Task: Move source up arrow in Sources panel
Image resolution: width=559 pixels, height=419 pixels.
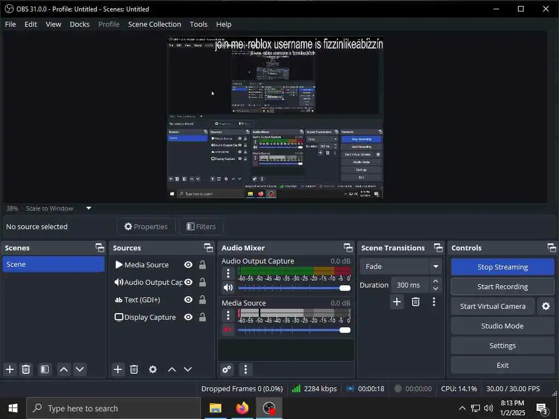Action: coord(172,369)
